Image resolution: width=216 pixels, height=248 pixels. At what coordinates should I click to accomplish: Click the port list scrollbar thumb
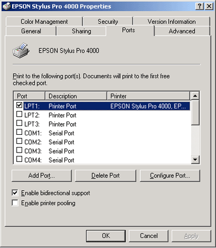195,113
